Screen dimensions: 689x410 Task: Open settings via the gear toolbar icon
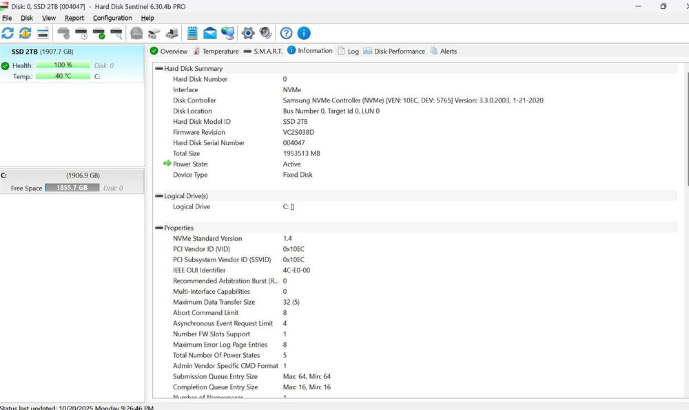[x=248, y=33]
